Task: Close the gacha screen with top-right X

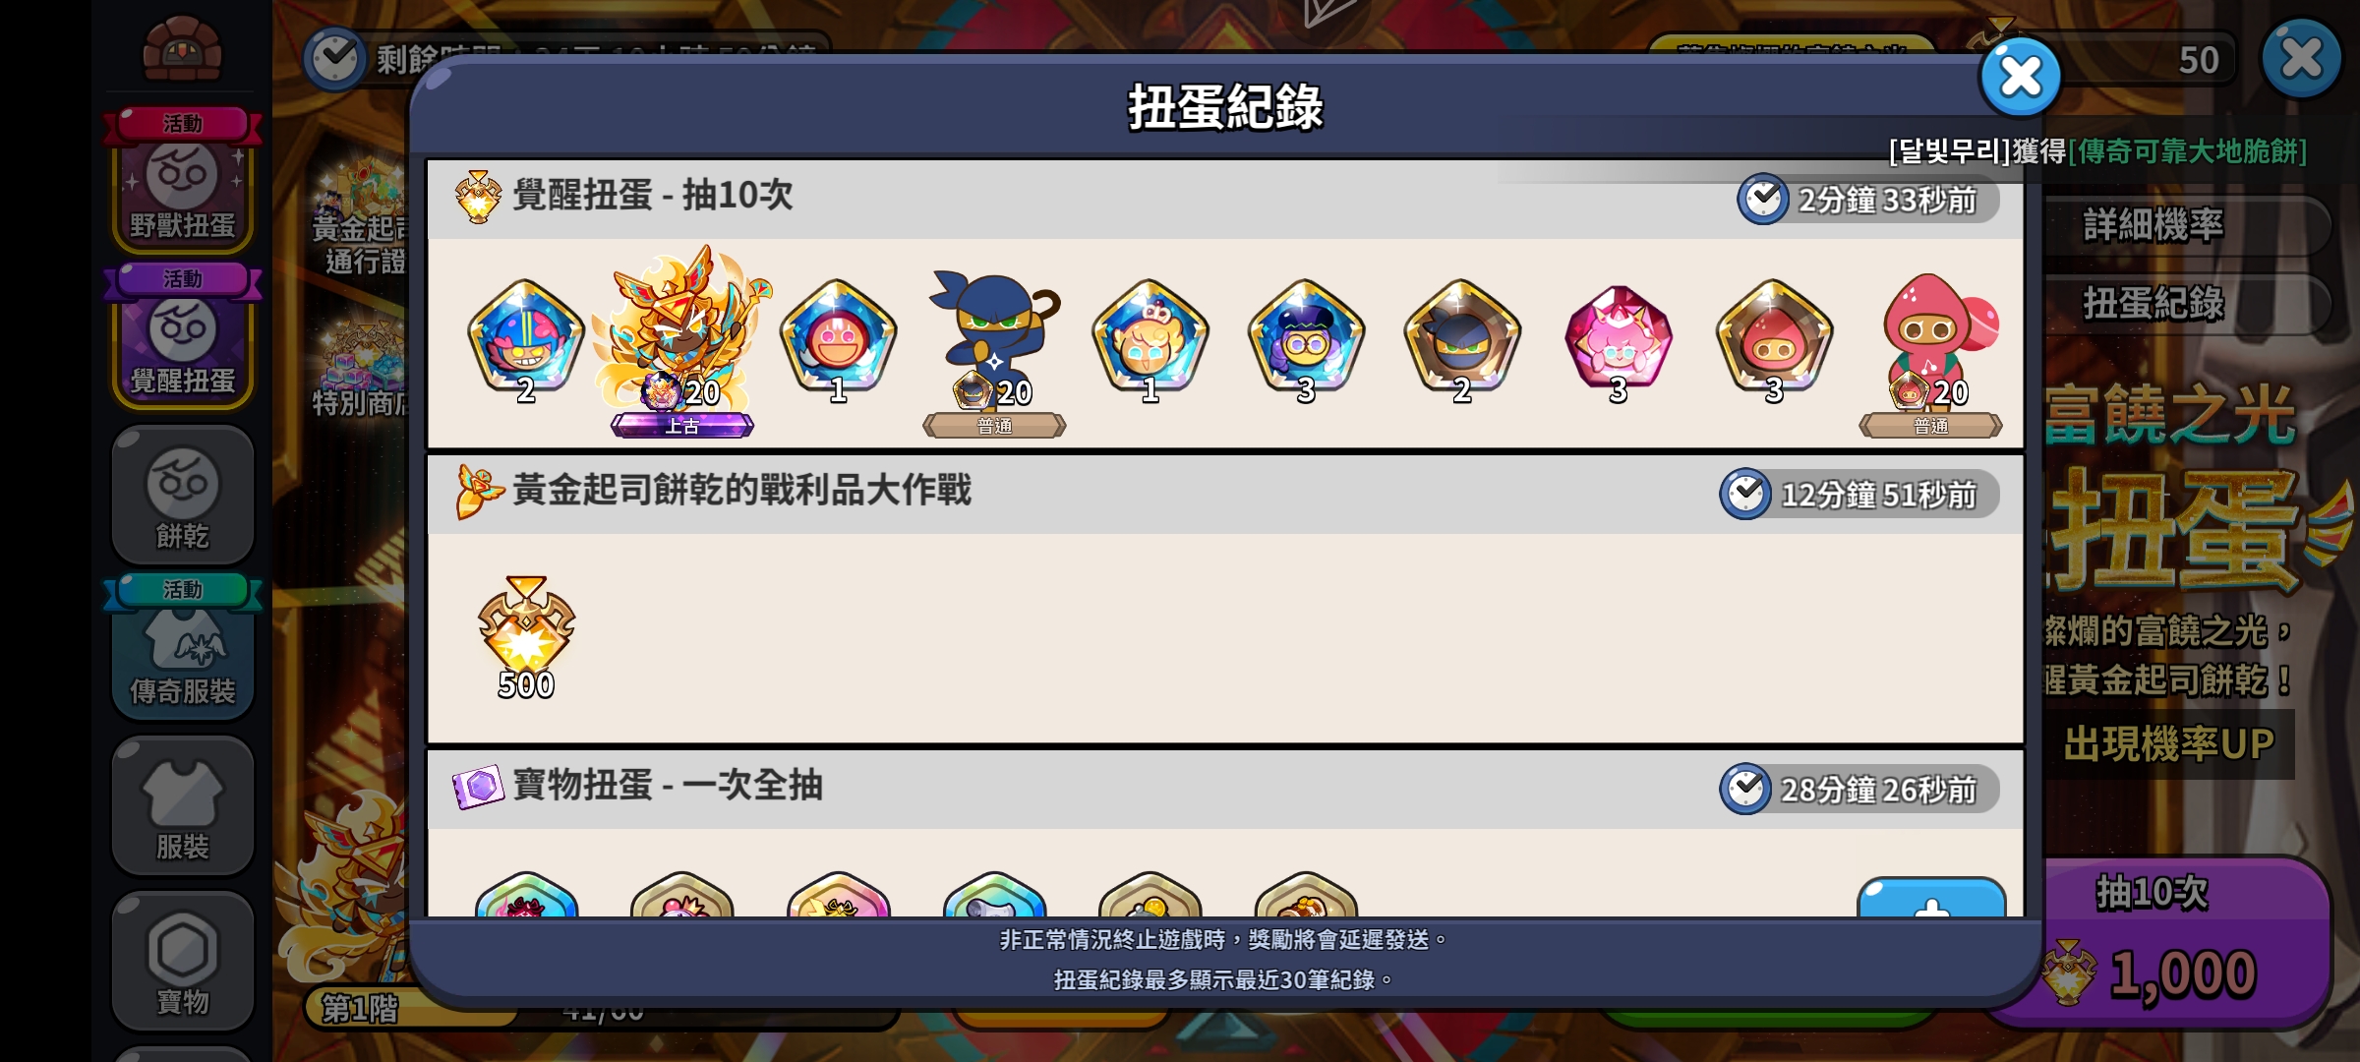Action: point(2301,59)
